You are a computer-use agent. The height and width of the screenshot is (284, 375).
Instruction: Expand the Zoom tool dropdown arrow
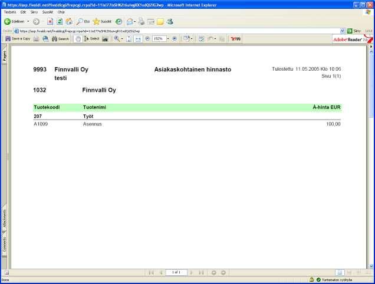122,39
